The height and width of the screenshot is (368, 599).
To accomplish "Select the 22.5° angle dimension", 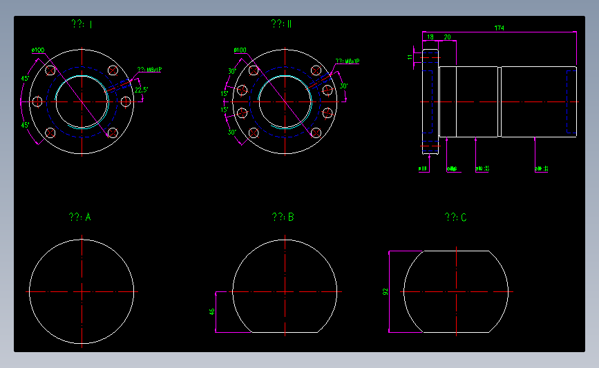I will point(141,90).
